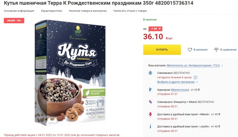Click the yellow 'Купить' button
The width and height of the screenshot is (238, 137).
click(162, 50)
